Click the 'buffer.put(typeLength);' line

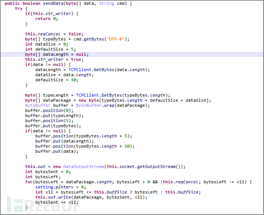pyautogui.click(x=54, y=116)
